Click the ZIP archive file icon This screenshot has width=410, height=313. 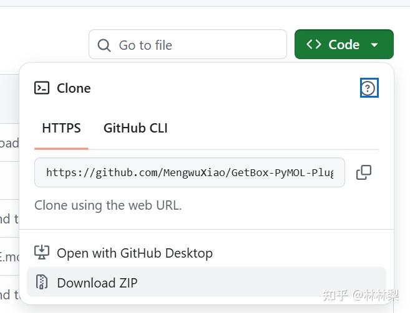[x=42, y=283]
